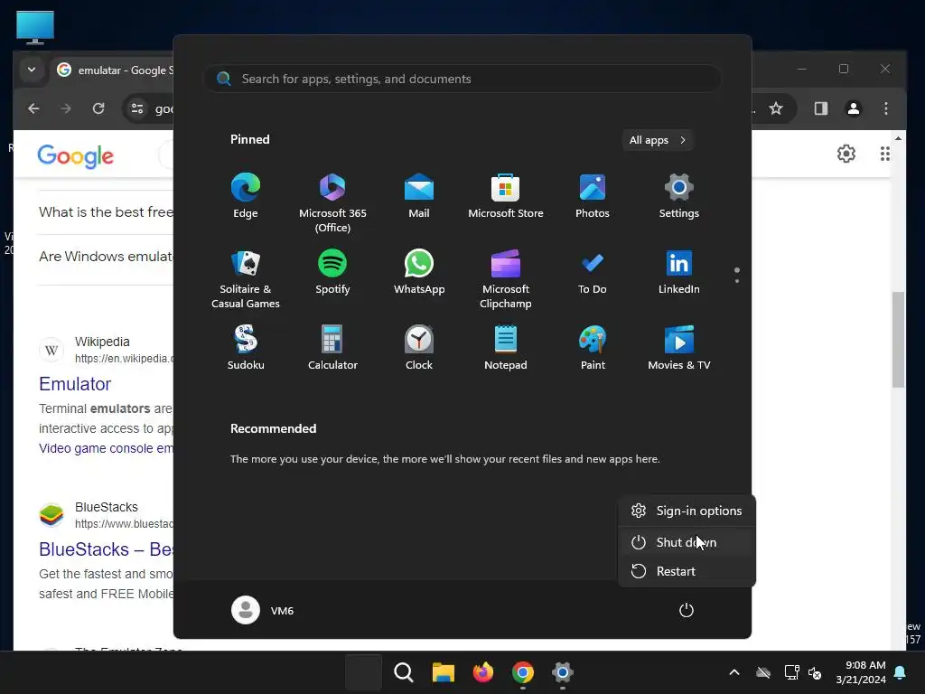Open Google quick settings gear
Image resolution: width=925 pixels, height=694 pixels.
(x=846, y=154)
